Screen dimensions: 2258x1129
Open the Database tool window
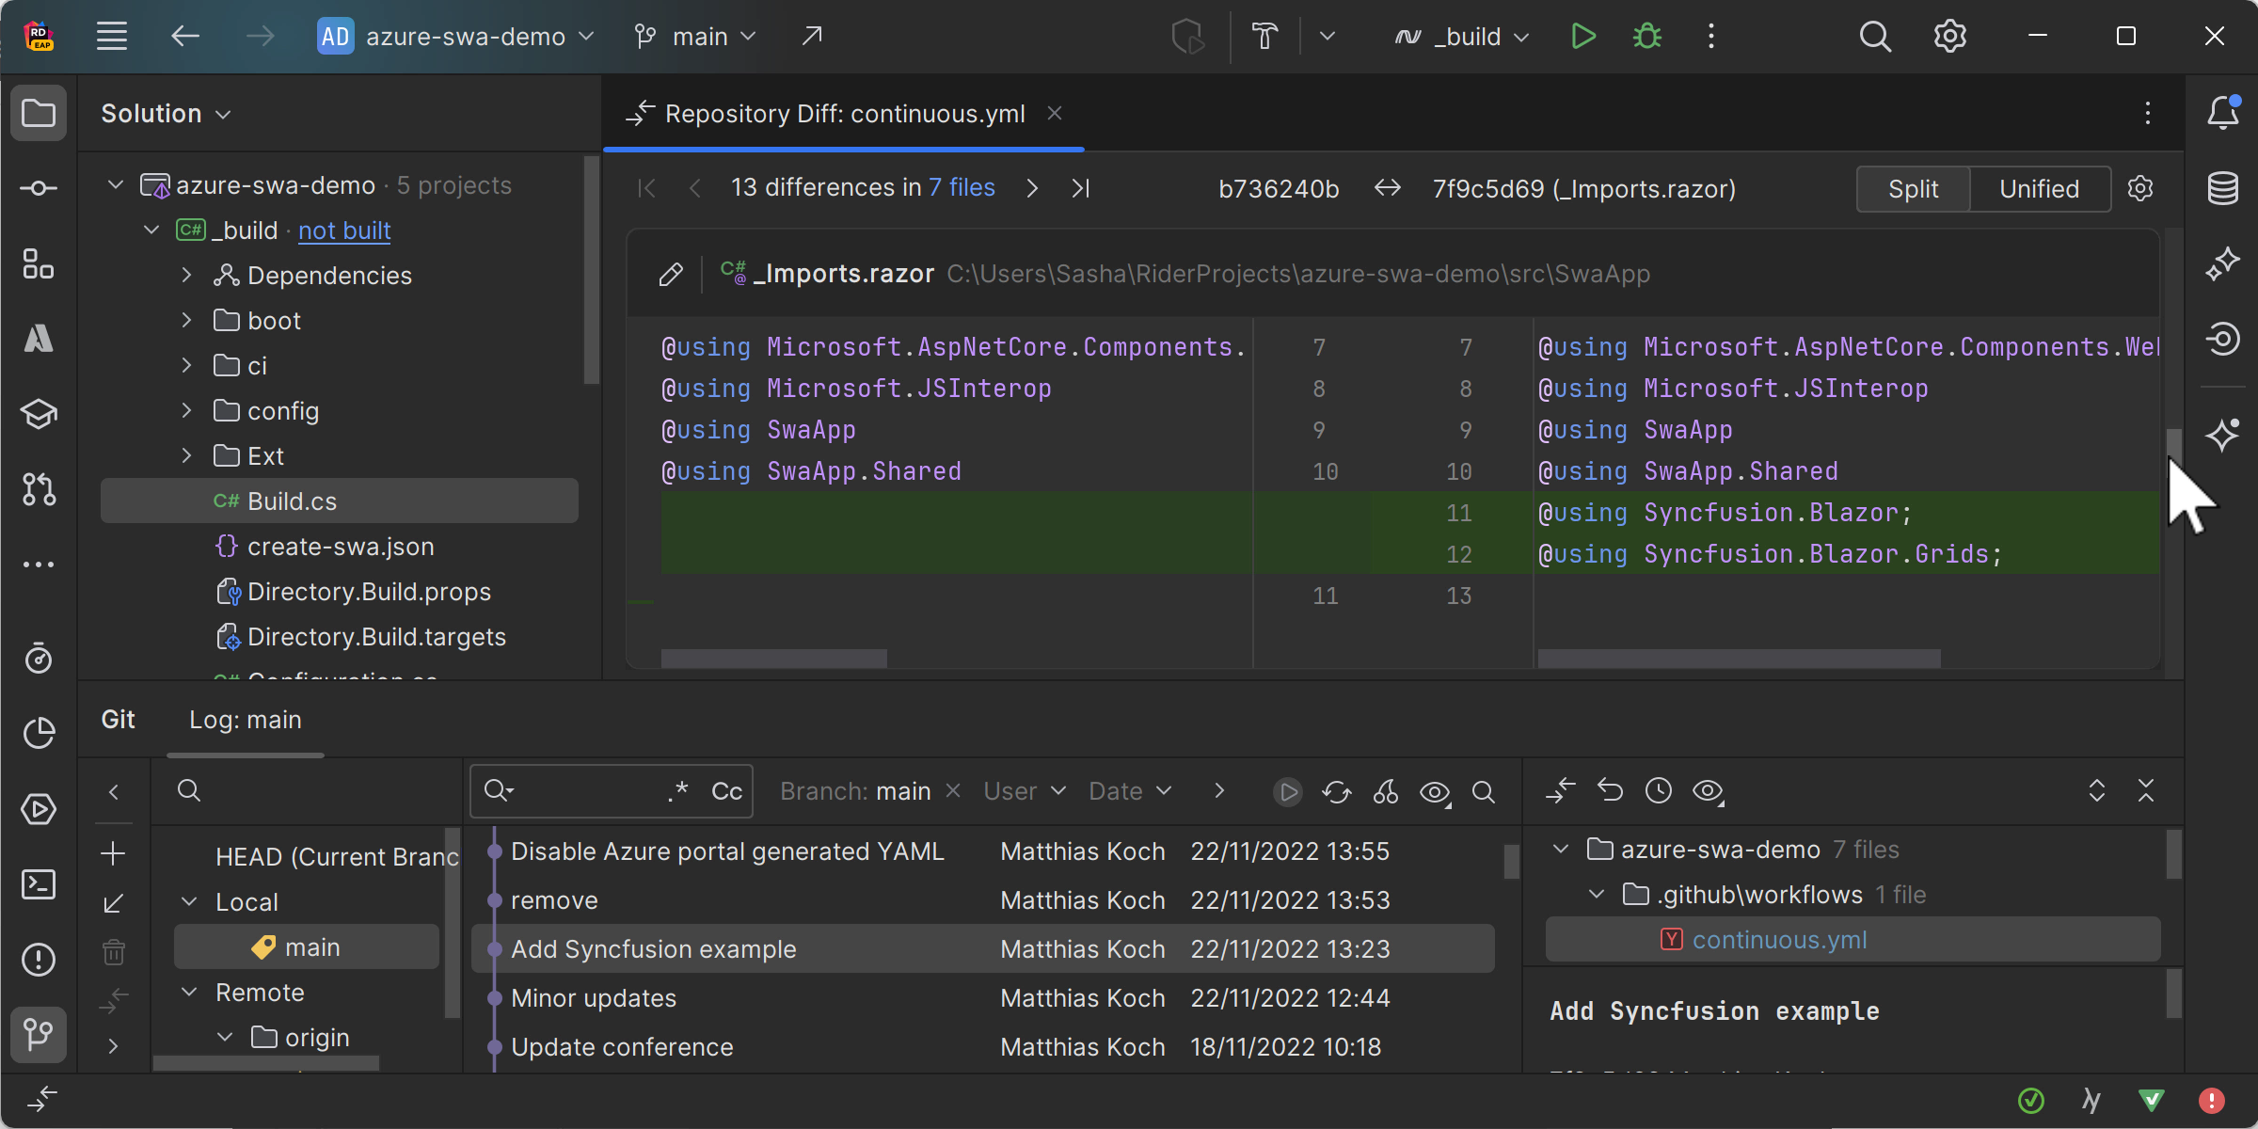[x=2223, y=188]
